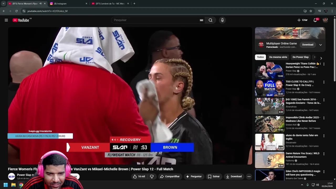The image size is (336, 189).
Task: Install app icon in the address bar
Action: tap(305, 11)
